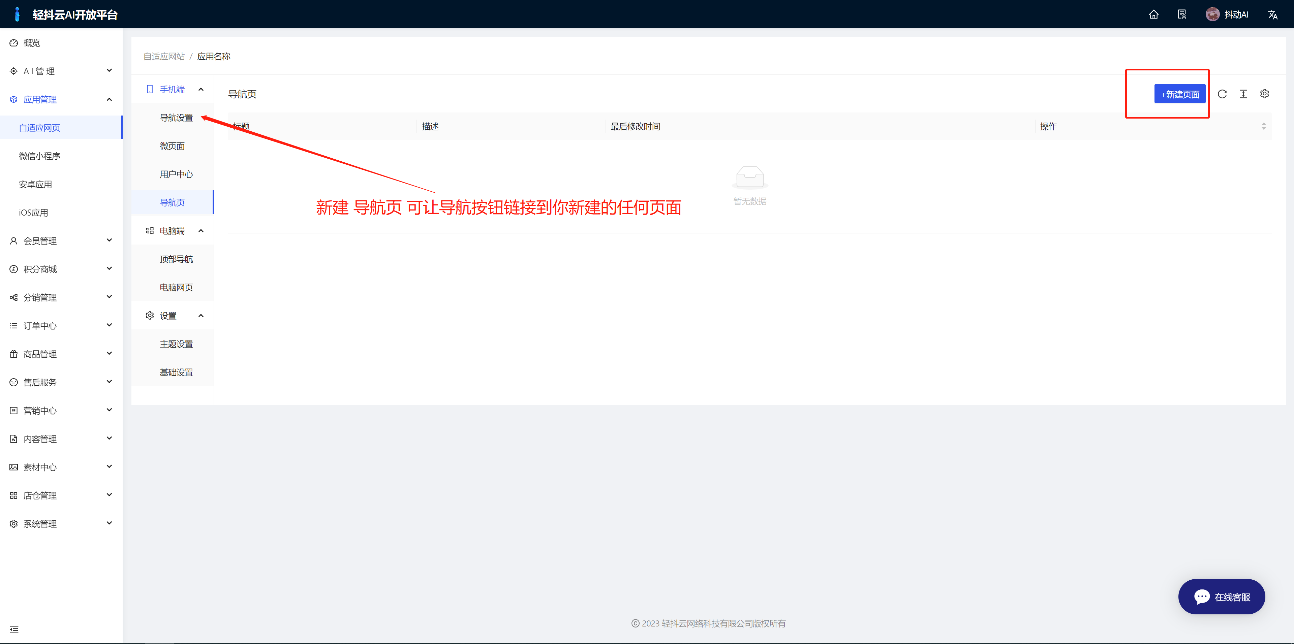The width and height of the screenshot is (1294, 644).
Task: Open the table density icon
Action: click(1243, 94)
